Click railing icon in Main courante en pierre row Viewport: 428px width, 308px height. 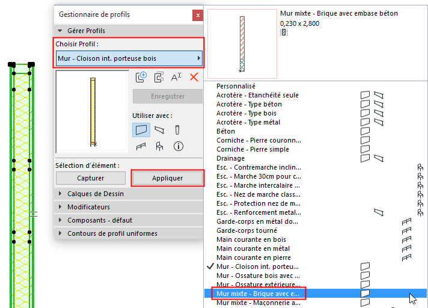point(407,257)
